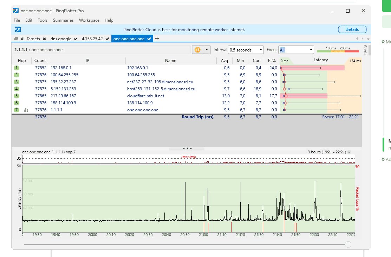Open the Summaries menu
The width and height of the screenshot is (391, 257).
(x=63, y=20)
